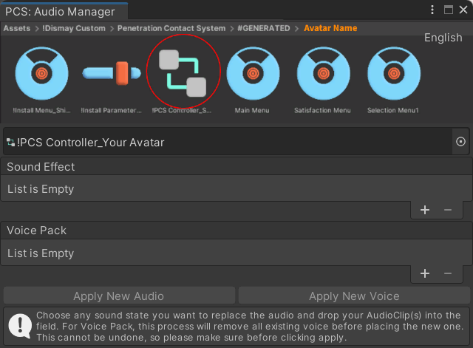
Task: Select the Main Menu asset icon
Action: pos(253,73)
